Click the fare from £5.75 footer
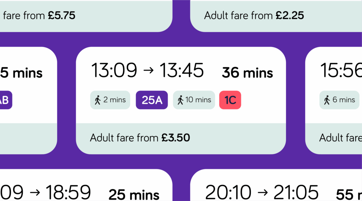This screenshot has width=362, height=201. [39, 16]
